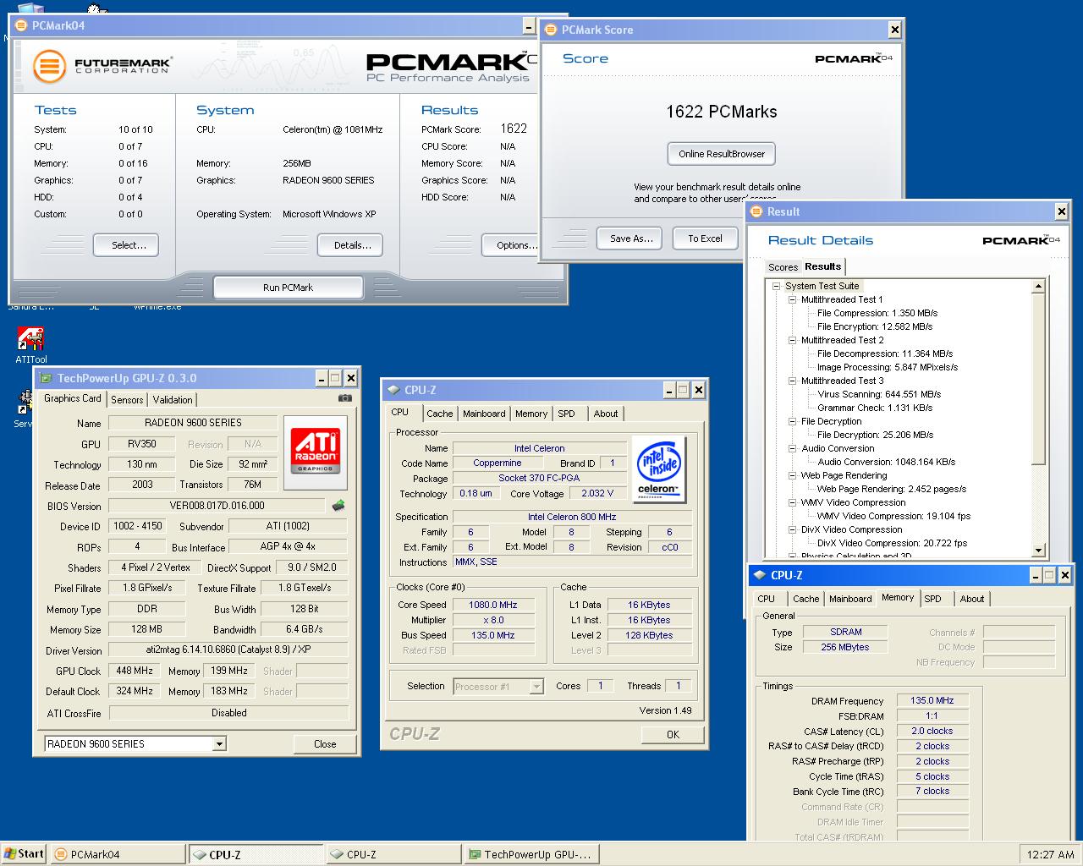Click the taskbar clock showing 12:27 AM
This screenshot has height=866, width=1083.
[x=1050, y=854]
